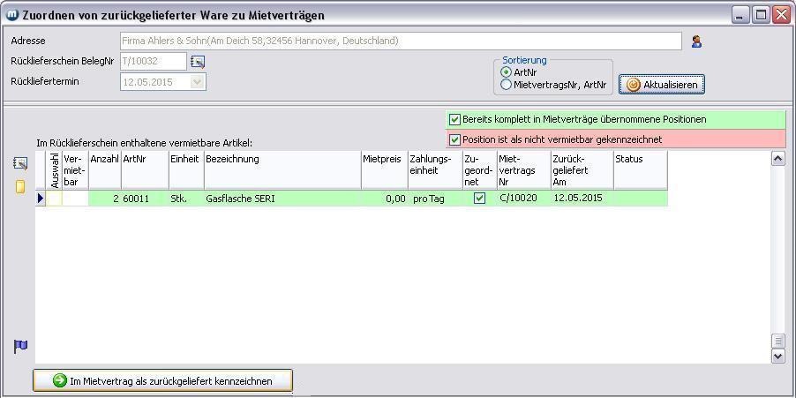This screenshot has height=398, width=796.
Task: Click the application icon in the title bar
Action: coord(11,15)
